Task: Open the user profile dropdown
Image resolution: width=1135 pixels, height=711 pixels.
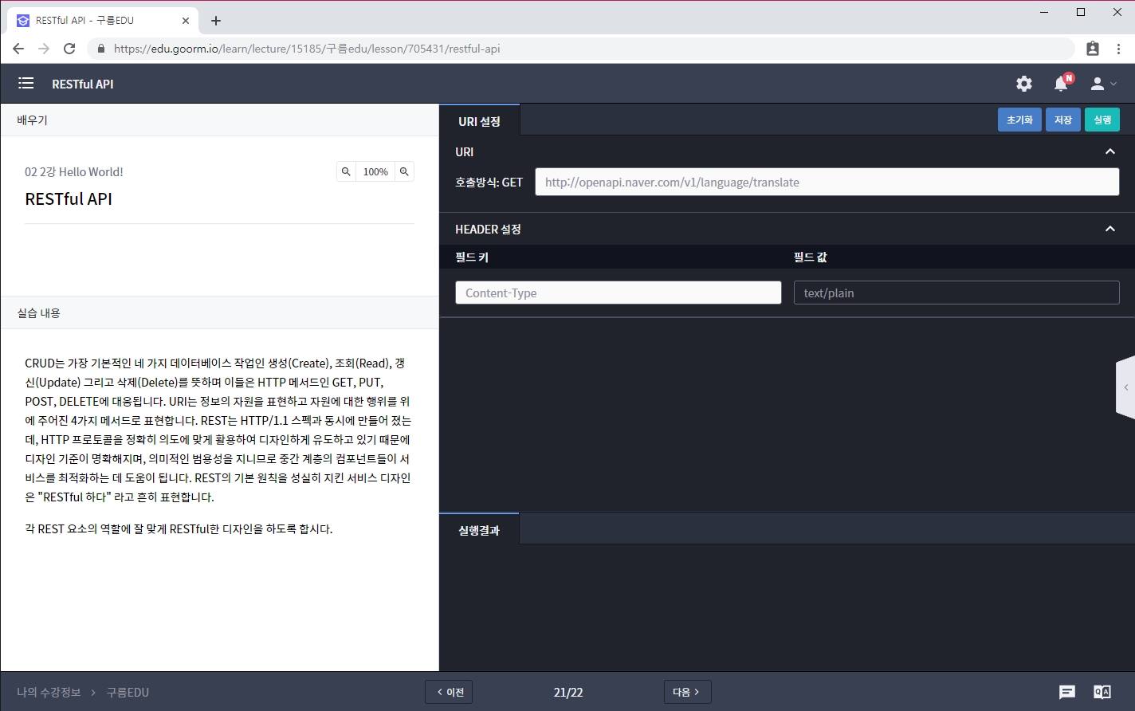Action: (1103, 84)
